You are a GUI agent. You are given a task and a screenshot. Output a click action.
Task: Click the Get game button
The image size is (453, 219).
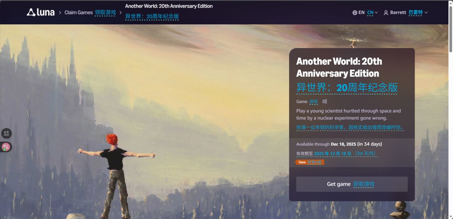(x=352, y=184)
